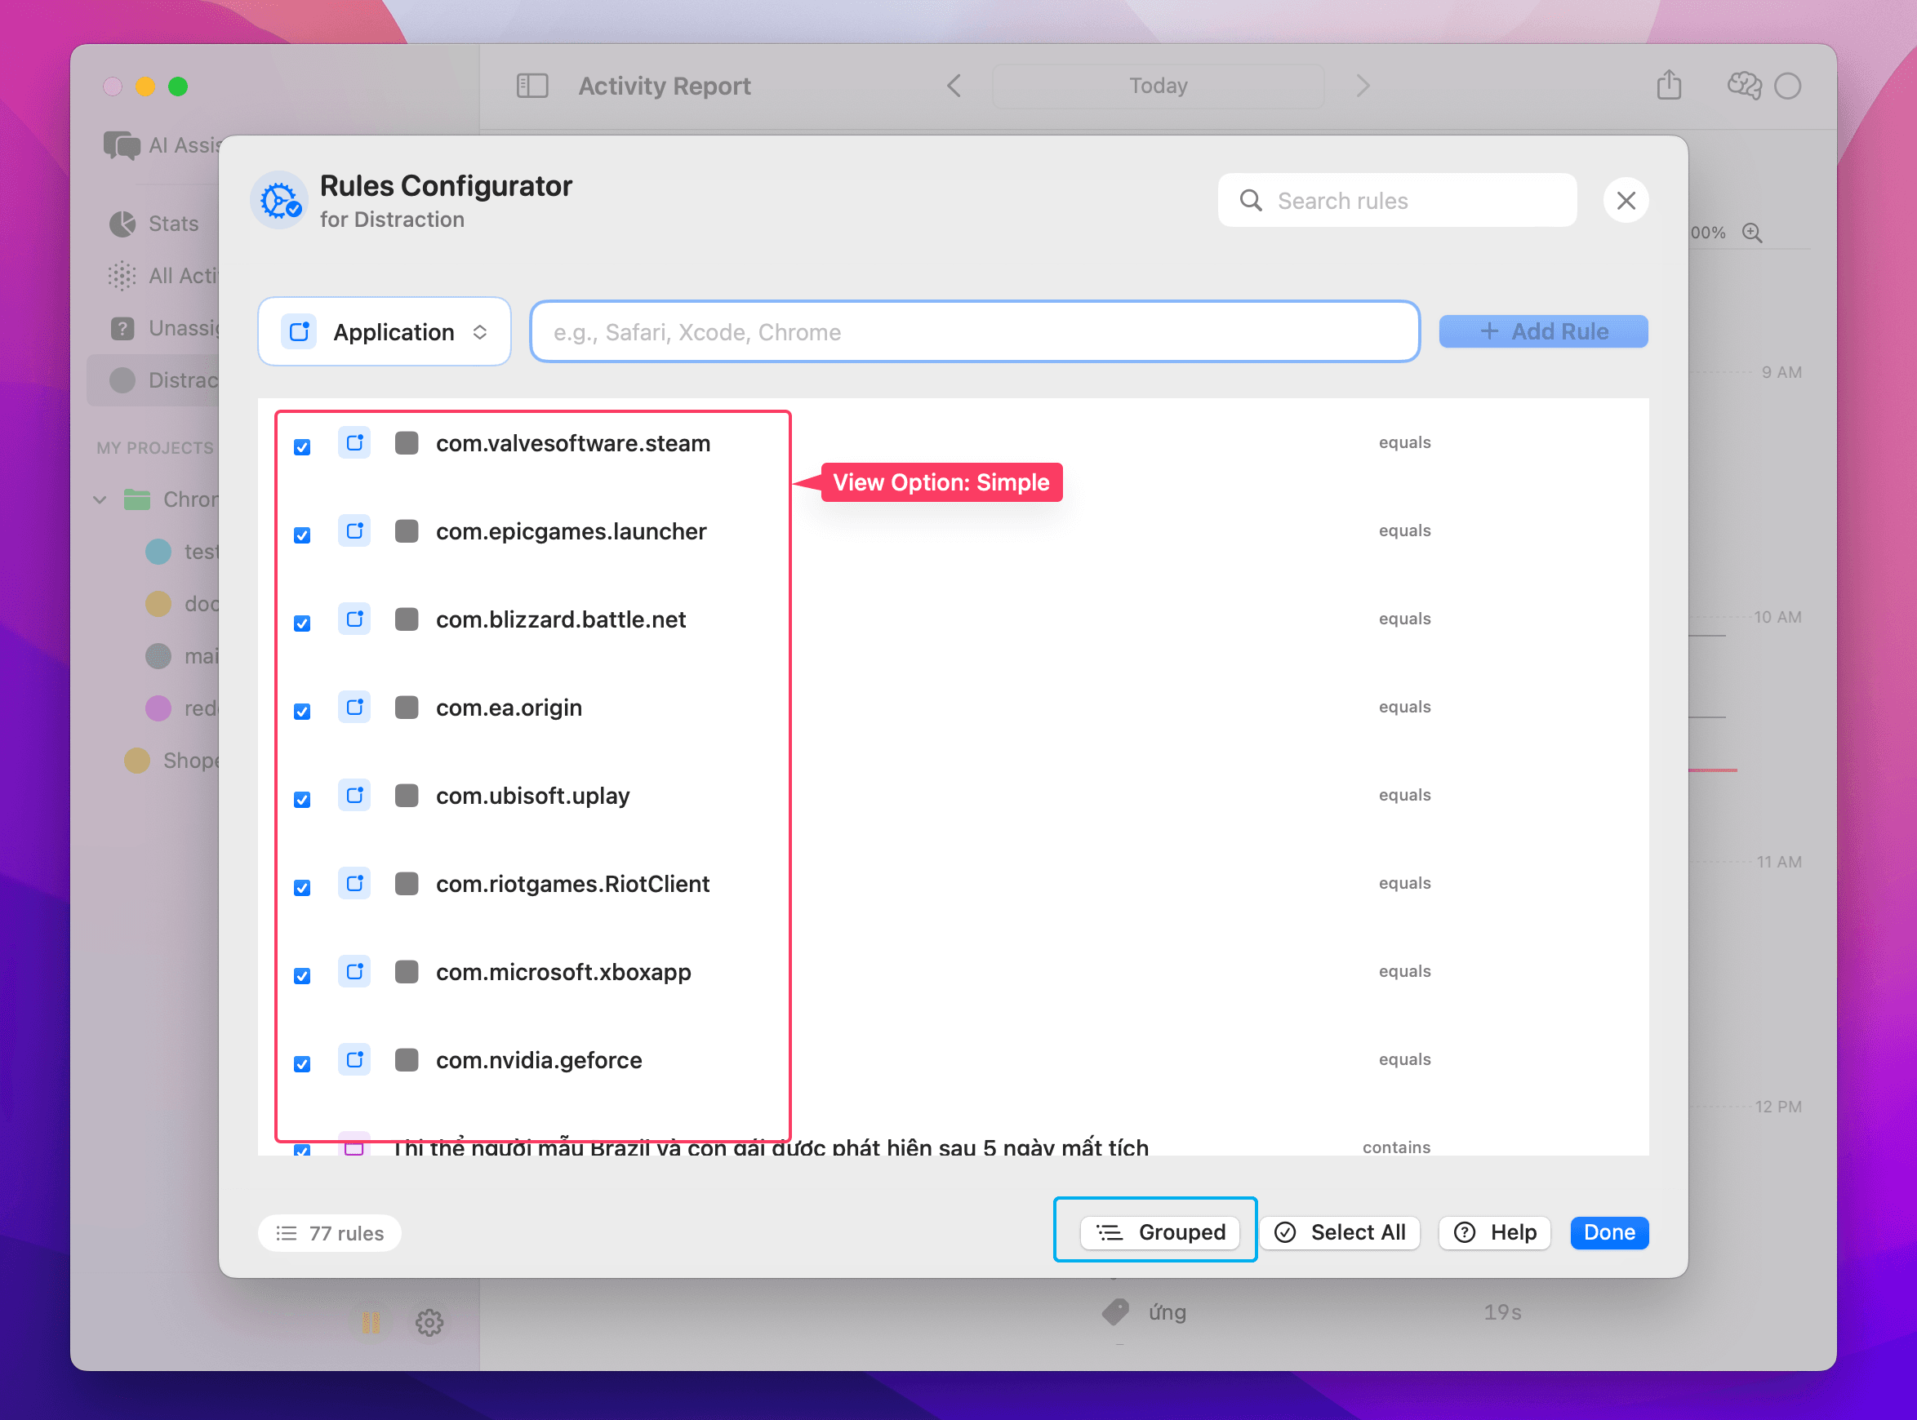Viewport: 1917px width, 1420px height.
Task: Click the sidebar toggle icon
Action: tap(532, 85)
